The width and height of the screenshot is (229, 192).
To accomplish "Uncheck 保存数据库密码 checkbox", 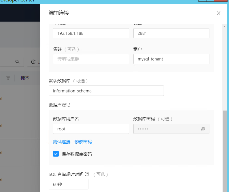I will tap(56, 154).
